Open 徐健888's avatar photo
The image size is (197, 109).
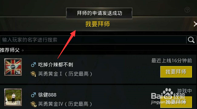tap(13, 97)
